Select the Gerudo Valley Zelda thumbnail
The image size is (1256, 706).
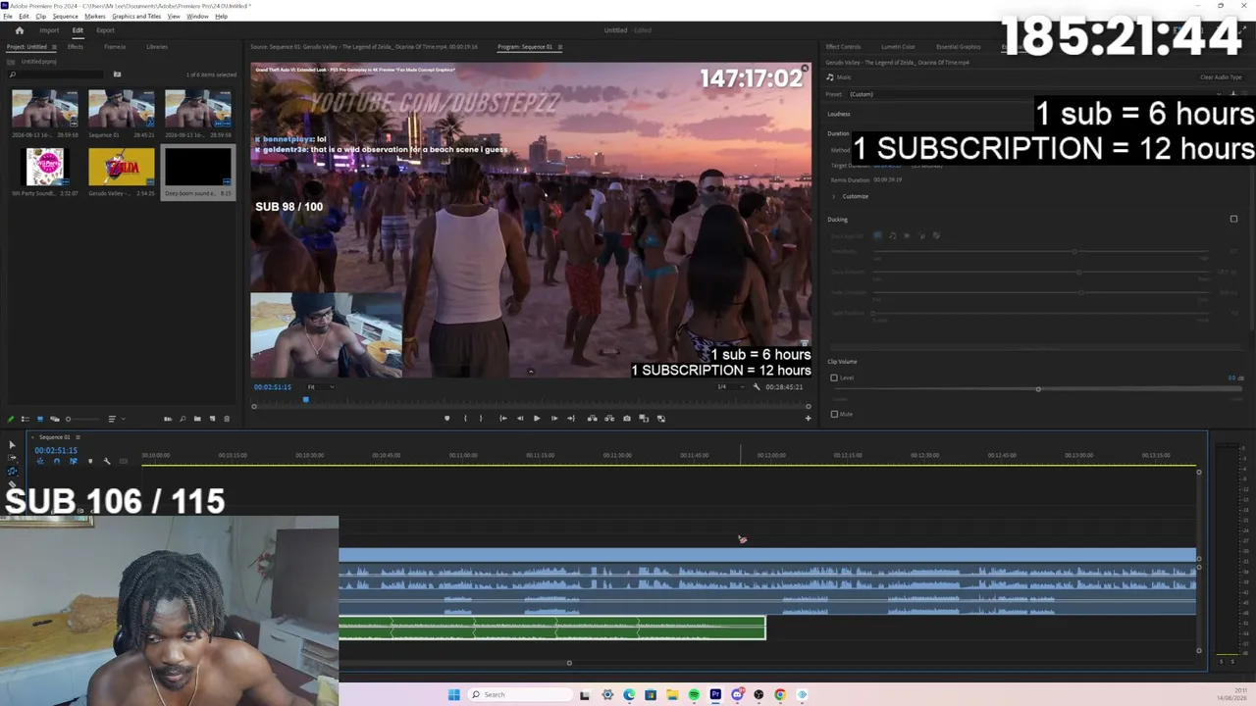(122, 167)
